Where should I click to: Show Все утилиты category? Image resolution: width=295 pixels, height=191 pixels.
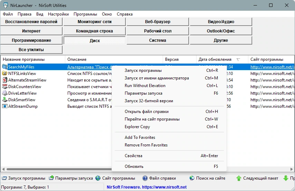[31, 50]
